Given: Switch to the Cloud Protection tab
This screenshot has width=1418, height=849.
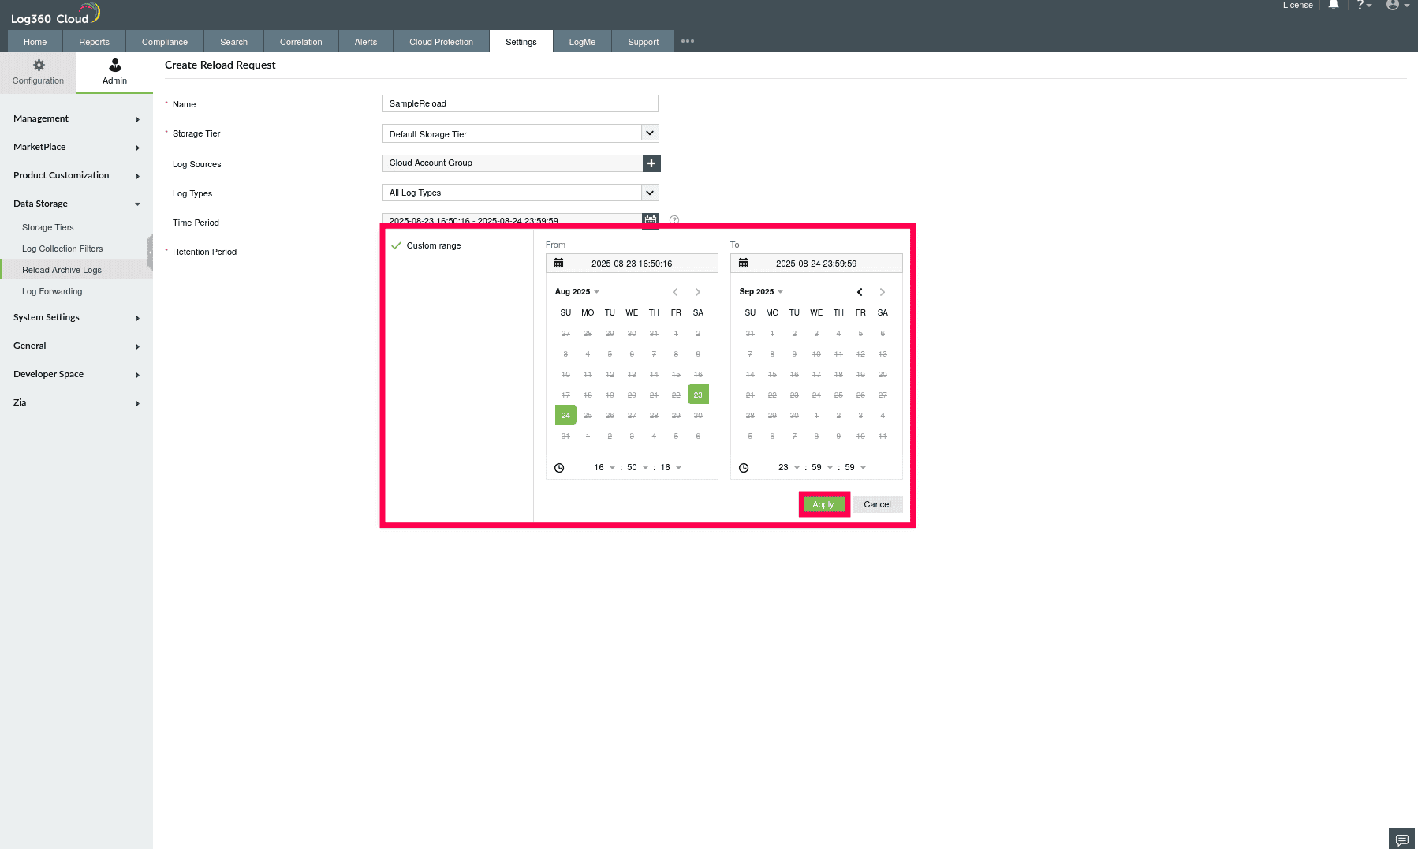Looking at the screenshot, I should coord(442,42).
